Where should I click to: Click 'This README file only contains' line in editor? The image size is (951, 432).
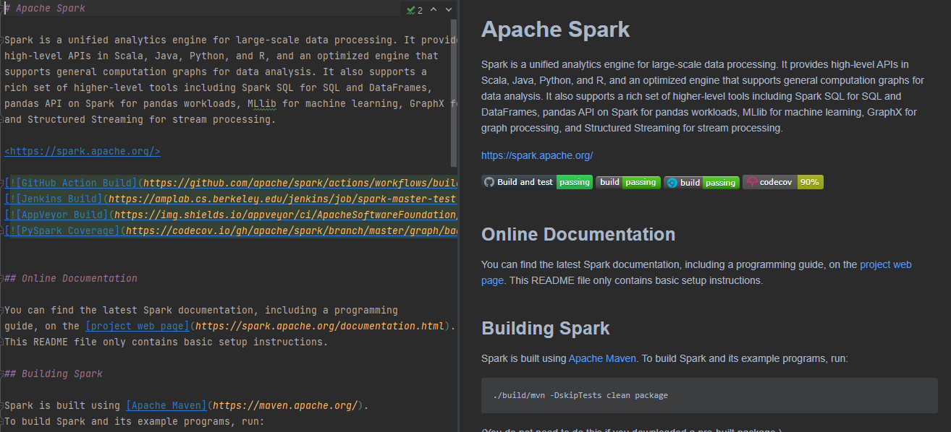166,342
